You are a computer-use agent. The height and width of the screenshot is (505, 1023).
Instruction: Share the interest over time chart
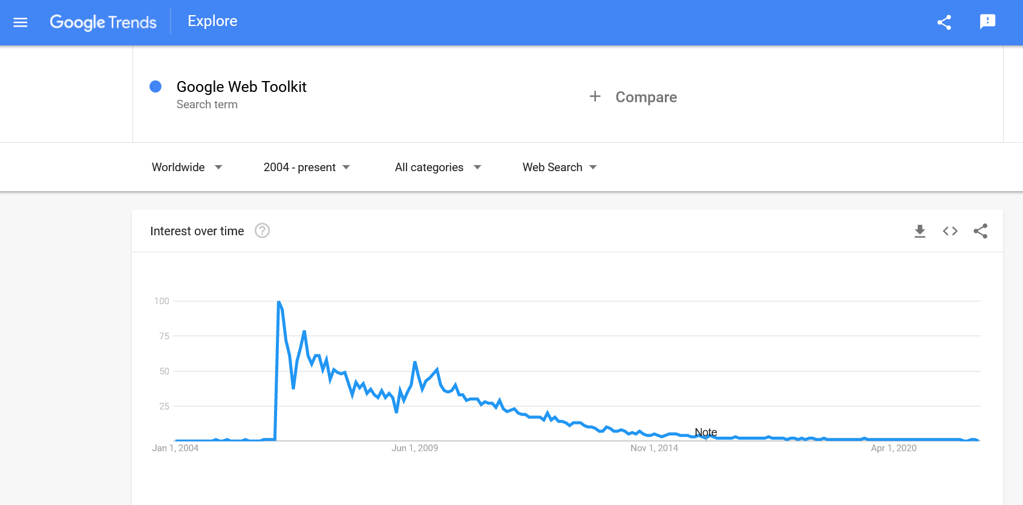(x=980, y=231)
